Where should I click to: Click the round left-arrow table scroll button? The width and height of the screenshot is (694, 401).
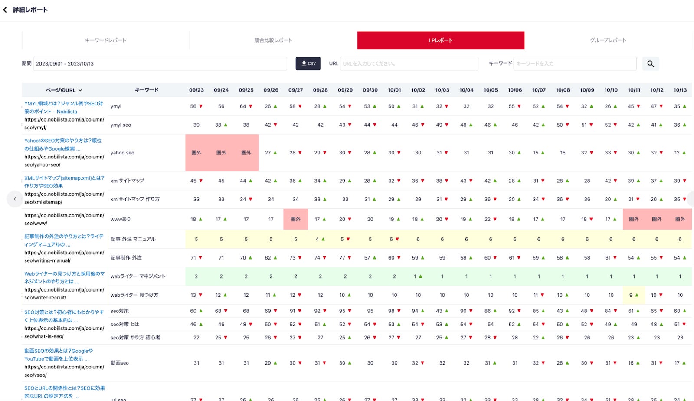click(15, 199)
